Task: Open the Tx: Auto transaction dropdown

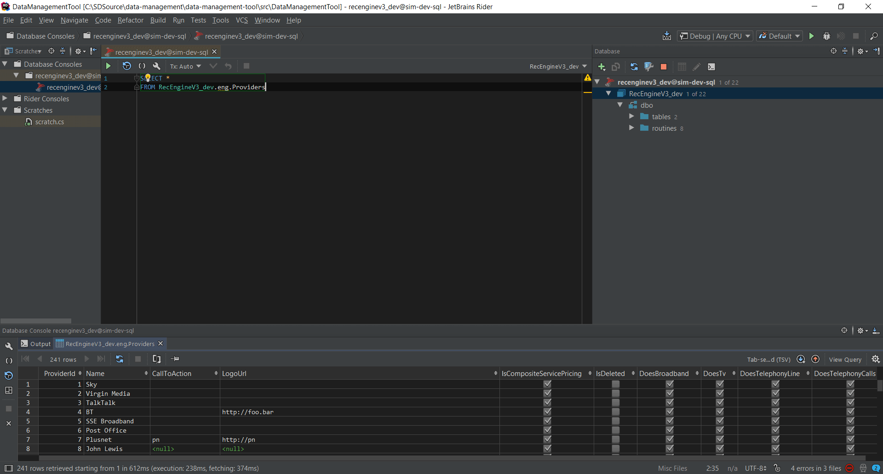Action: [x=185, y=66]
